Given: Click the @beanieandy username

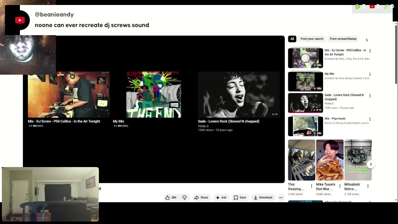Looking at the screenshot, I should pos(54,15).
